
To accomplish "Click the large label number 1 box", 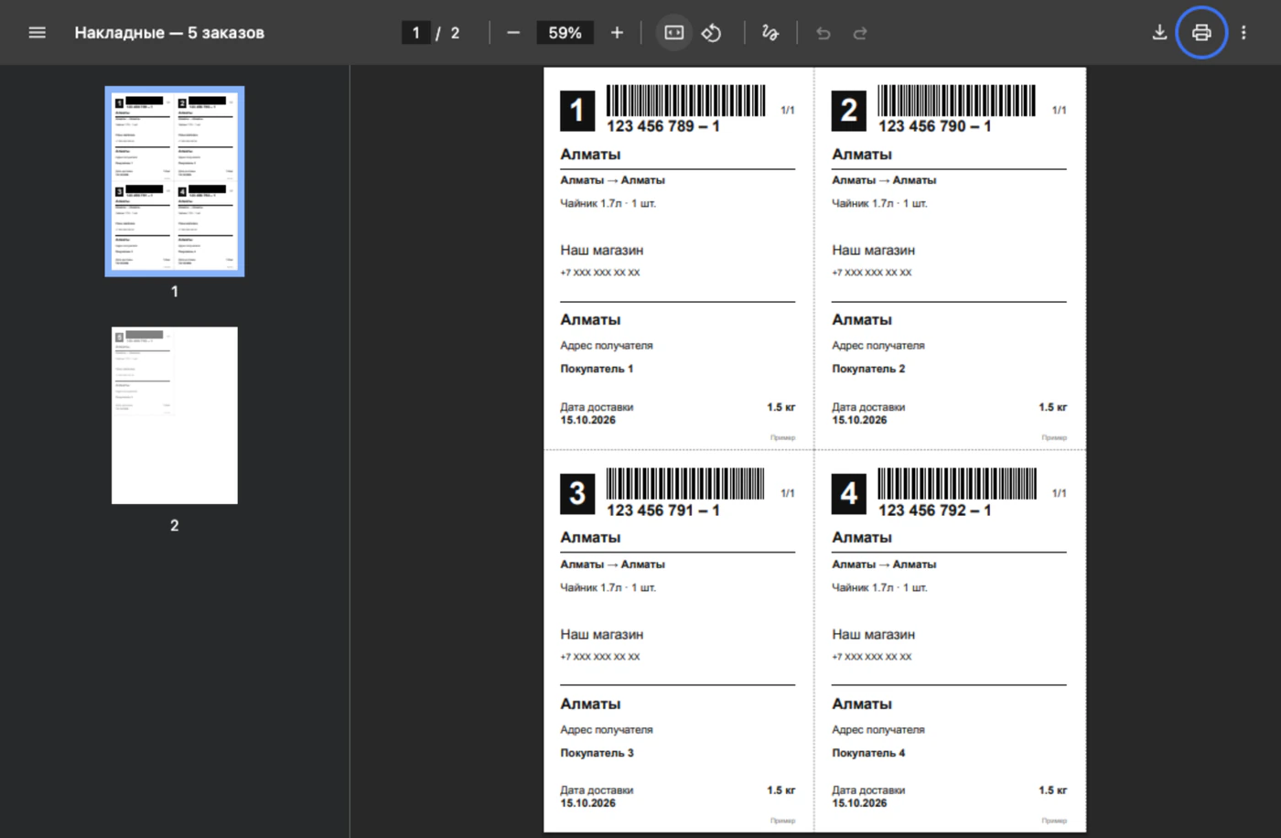I will pos(577,111).
